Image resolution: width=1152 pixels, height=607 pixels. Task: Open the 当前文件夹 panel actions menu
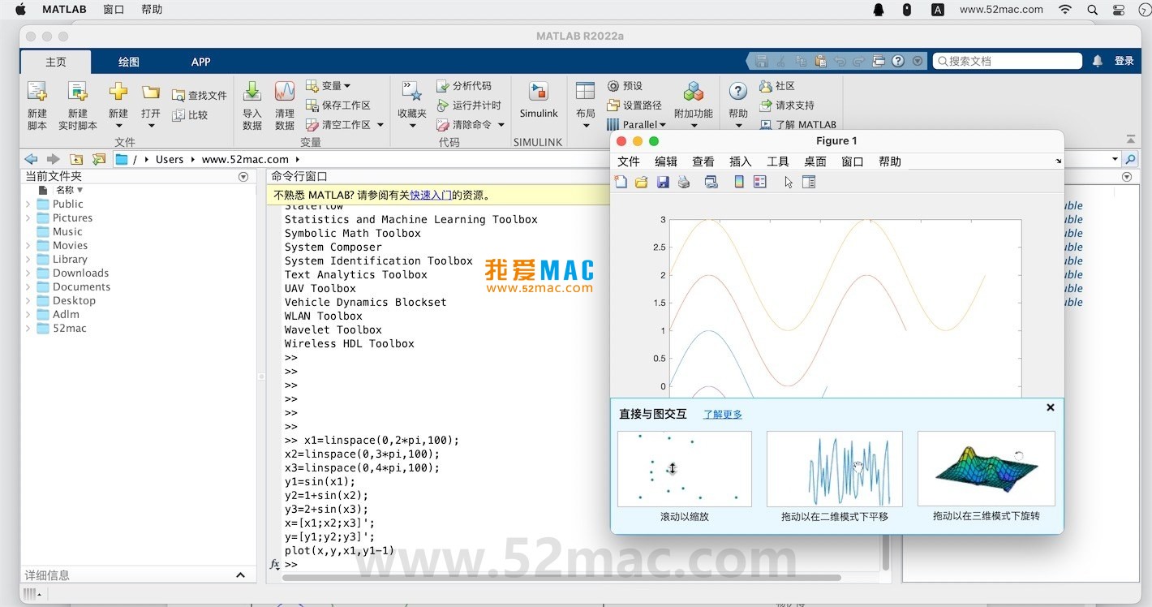pyautogui.click(x=243, y=177)
